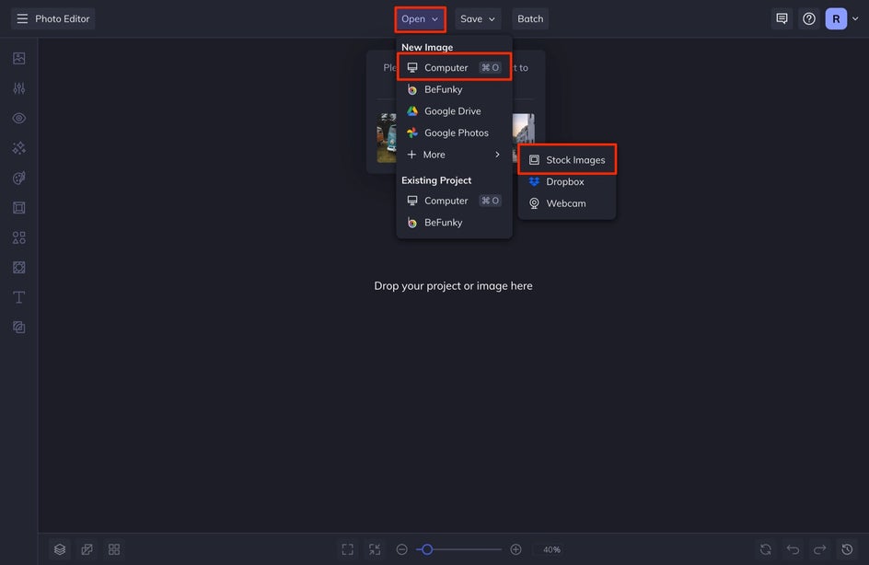Choose Computer under New Image
The width and height of the screenshot is (869, 565).
pyautogui.click(x=454, y=67)
